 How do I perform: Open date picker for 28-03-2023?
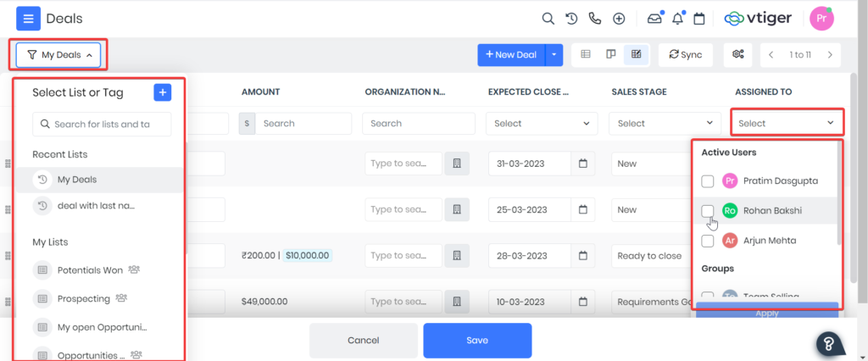pyautogui.click(x=583, y=256)
